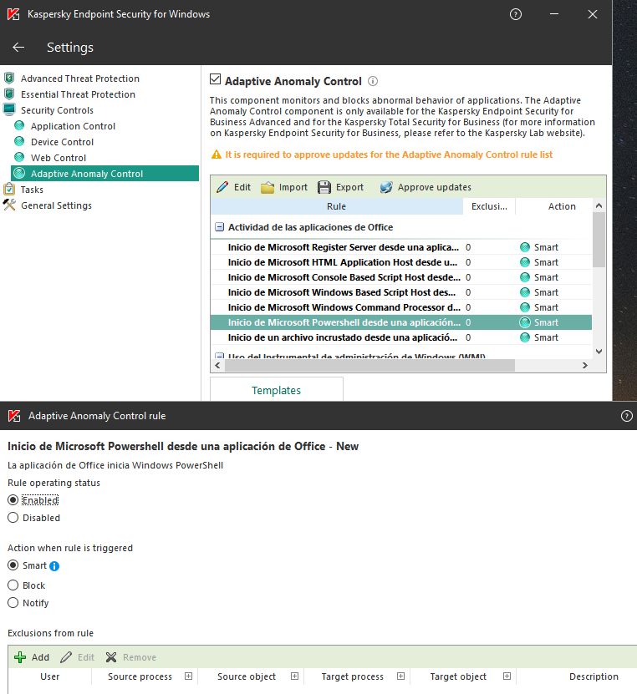Click Smart icon in Powershell row
Screen dimensions: 637x694
[x=525, y=322]
